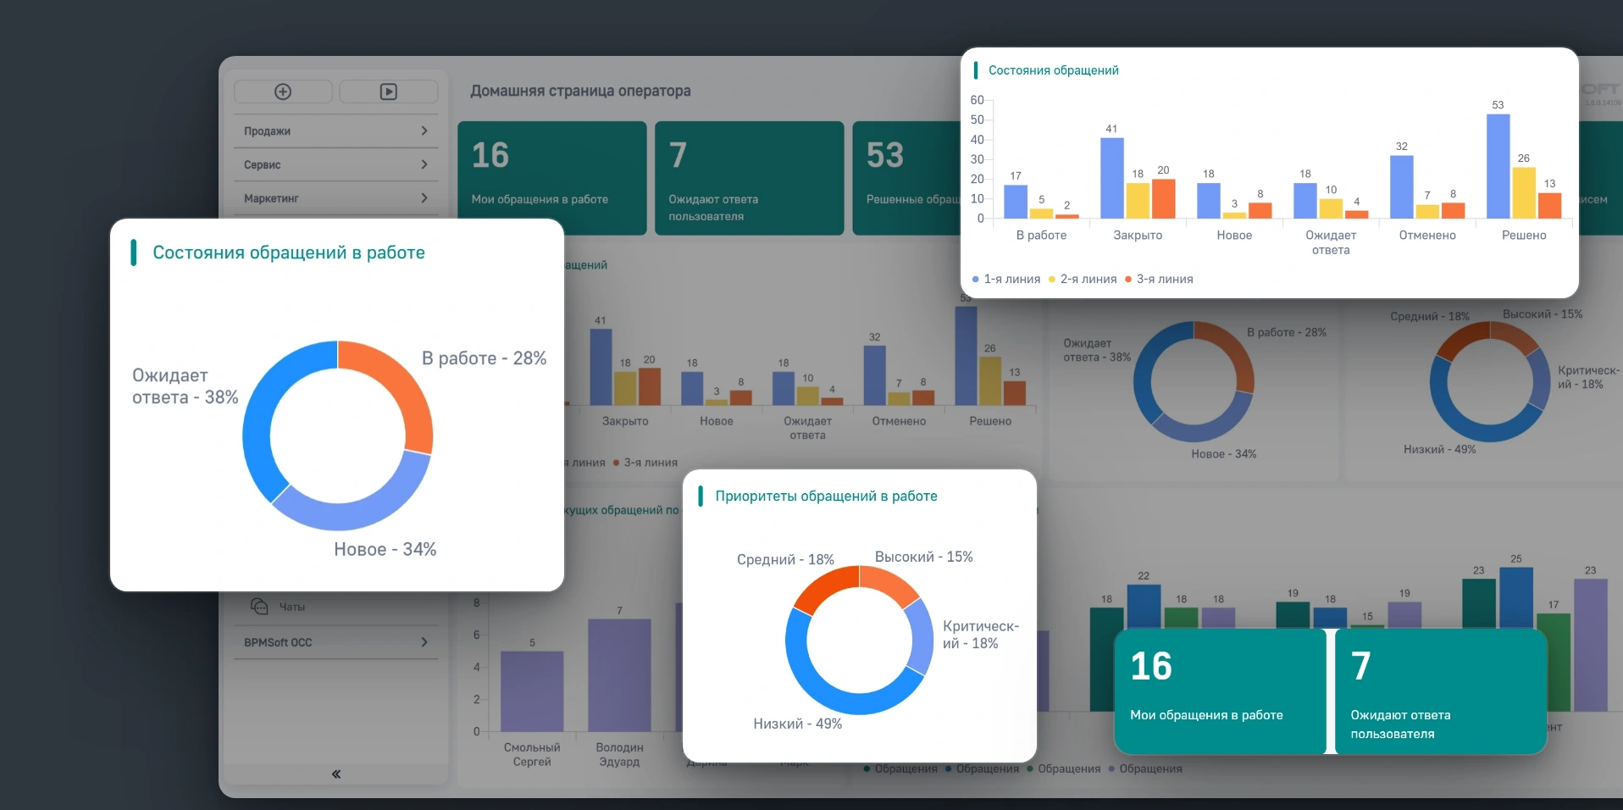Screen dimensions: 1623x810
Task: Click the Отменено axis label in front chart
Action: pos(1427,236)
